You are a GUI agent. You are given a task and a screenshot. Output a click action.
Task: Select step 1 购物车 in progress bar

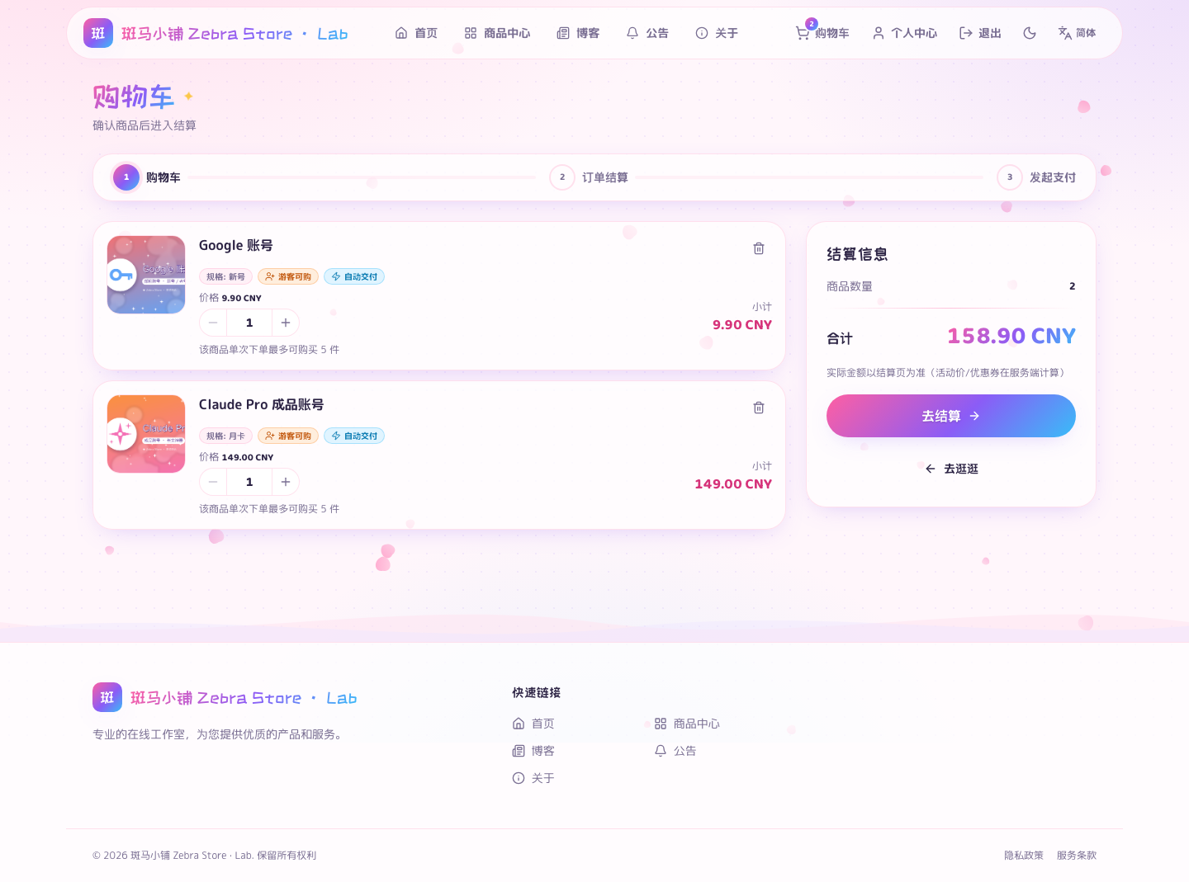147,177
